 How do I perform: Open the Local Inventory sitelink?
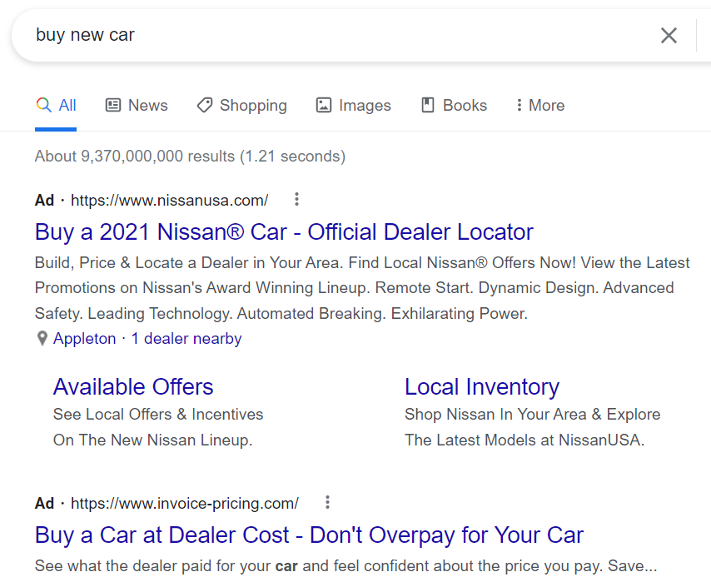(x=482, y=387)
